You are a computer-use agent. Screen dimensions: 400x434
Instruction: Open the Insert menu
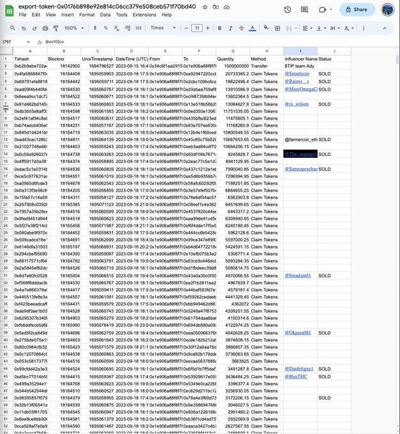click(x=68, y=15)
